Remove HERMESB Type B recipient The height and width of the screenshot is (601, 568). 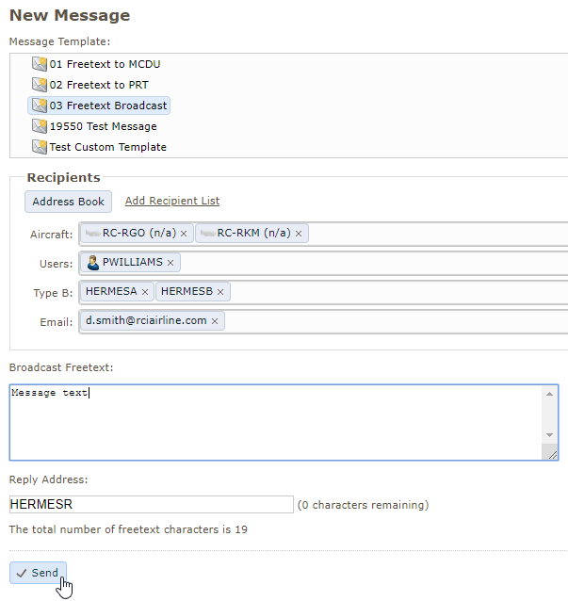point(220,292)
